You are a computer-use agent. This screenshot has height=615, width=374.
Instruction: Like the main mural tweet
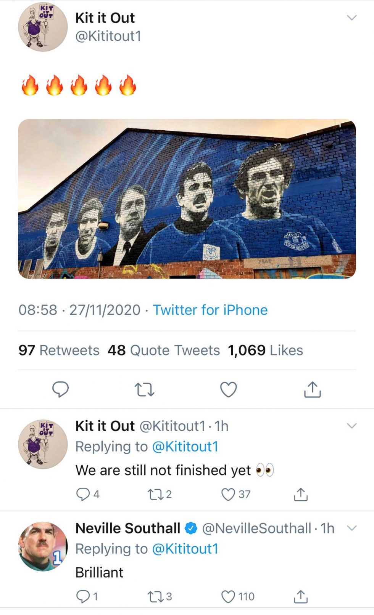(x=228, y=389)
